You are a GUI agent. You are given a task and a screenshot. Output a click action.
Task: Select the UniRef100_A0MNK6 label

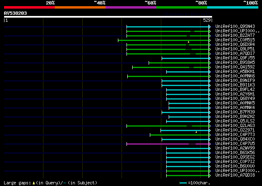[235, 76]
